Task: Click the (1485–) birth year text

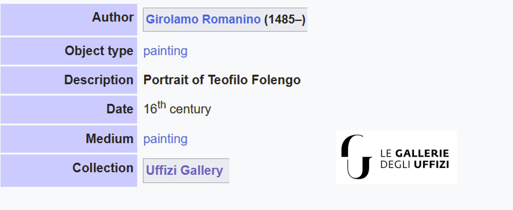Action: click(x=285, y=19)
